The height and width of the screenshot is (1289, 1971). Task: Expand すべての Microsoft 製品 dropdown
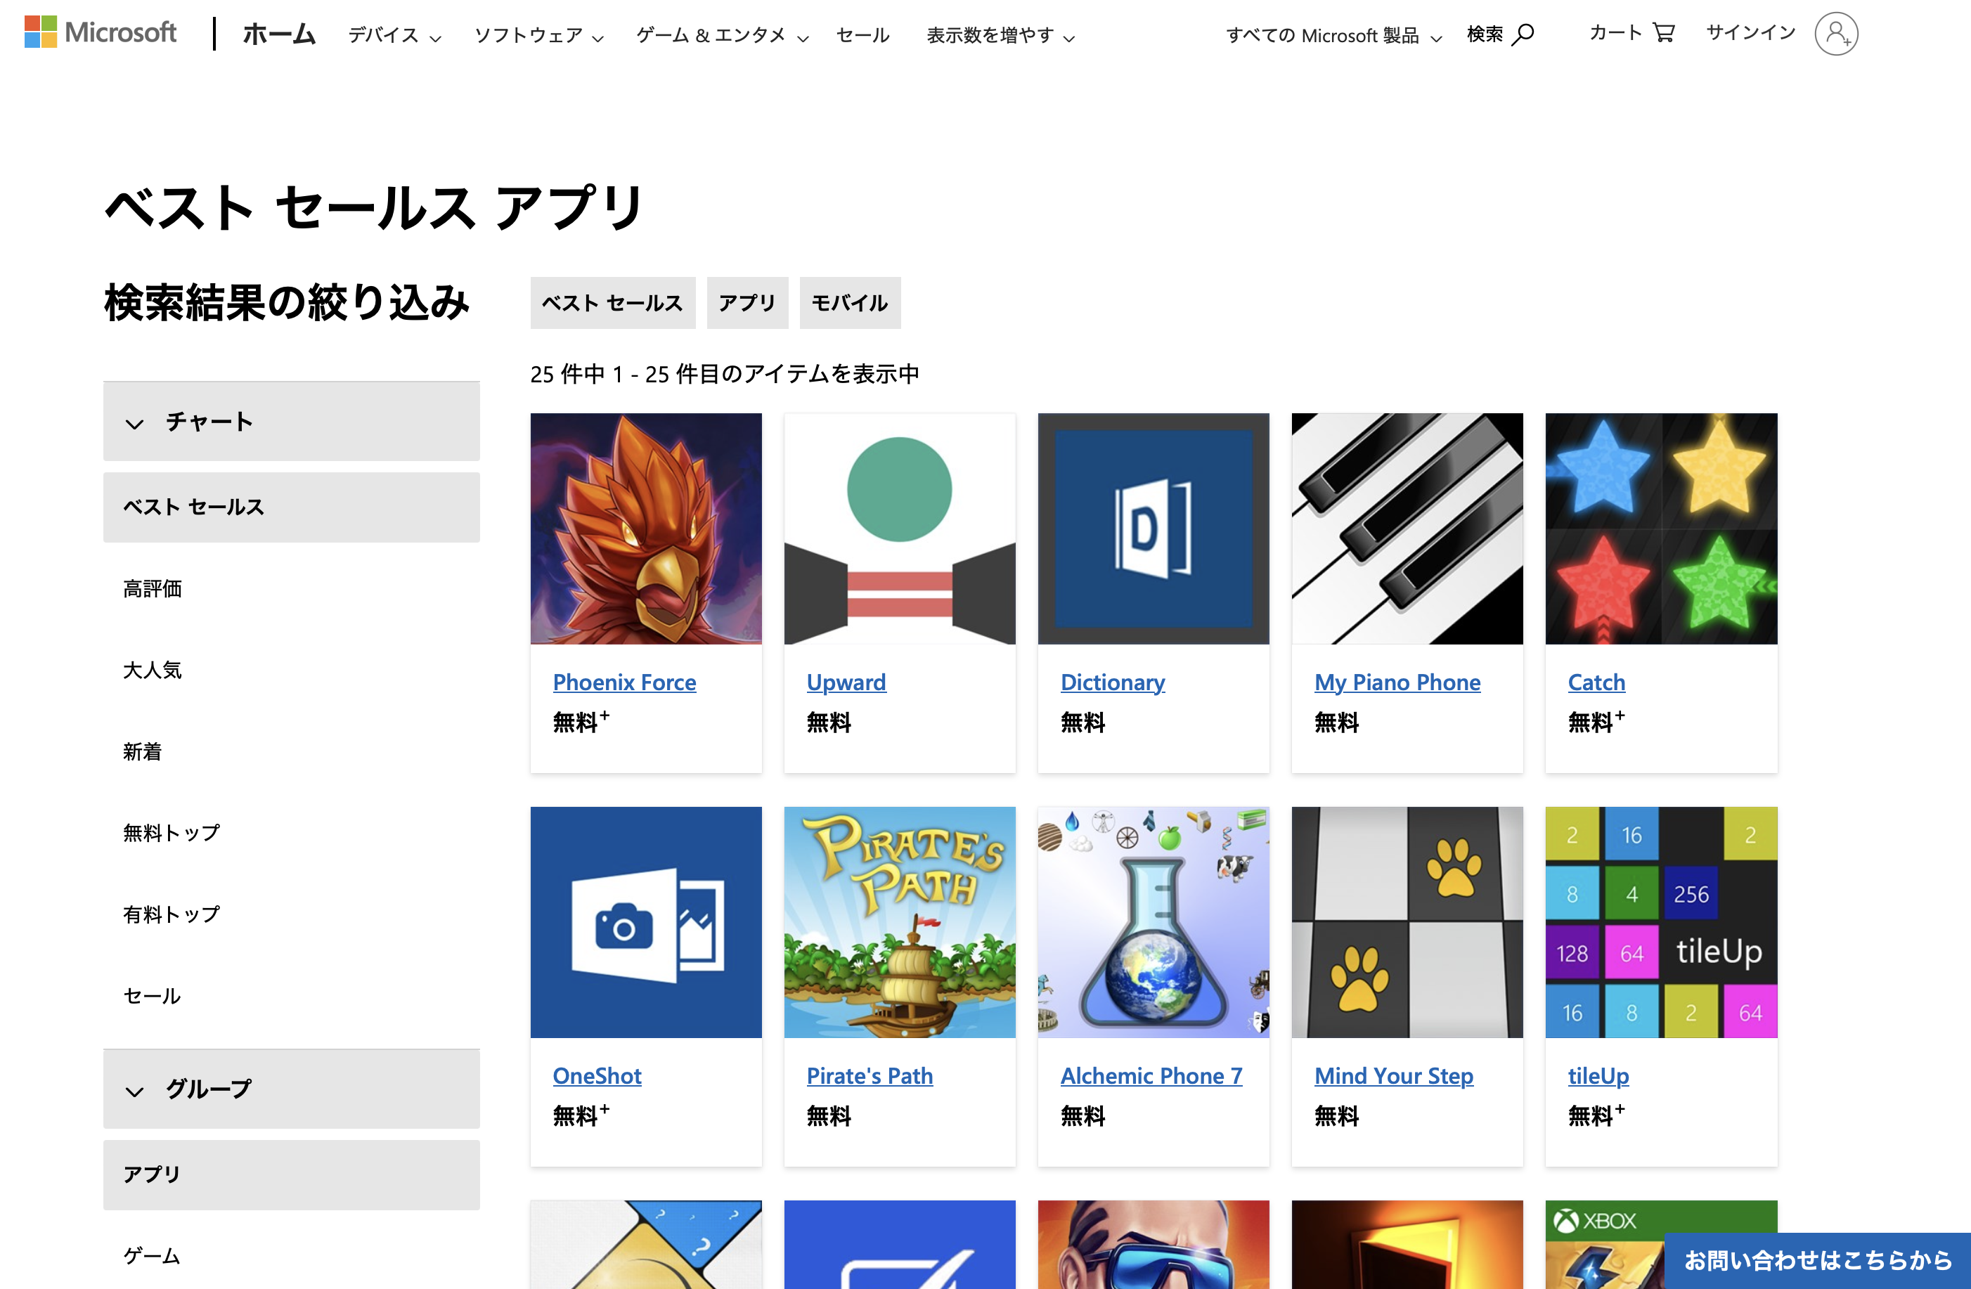coord(1333,36)
